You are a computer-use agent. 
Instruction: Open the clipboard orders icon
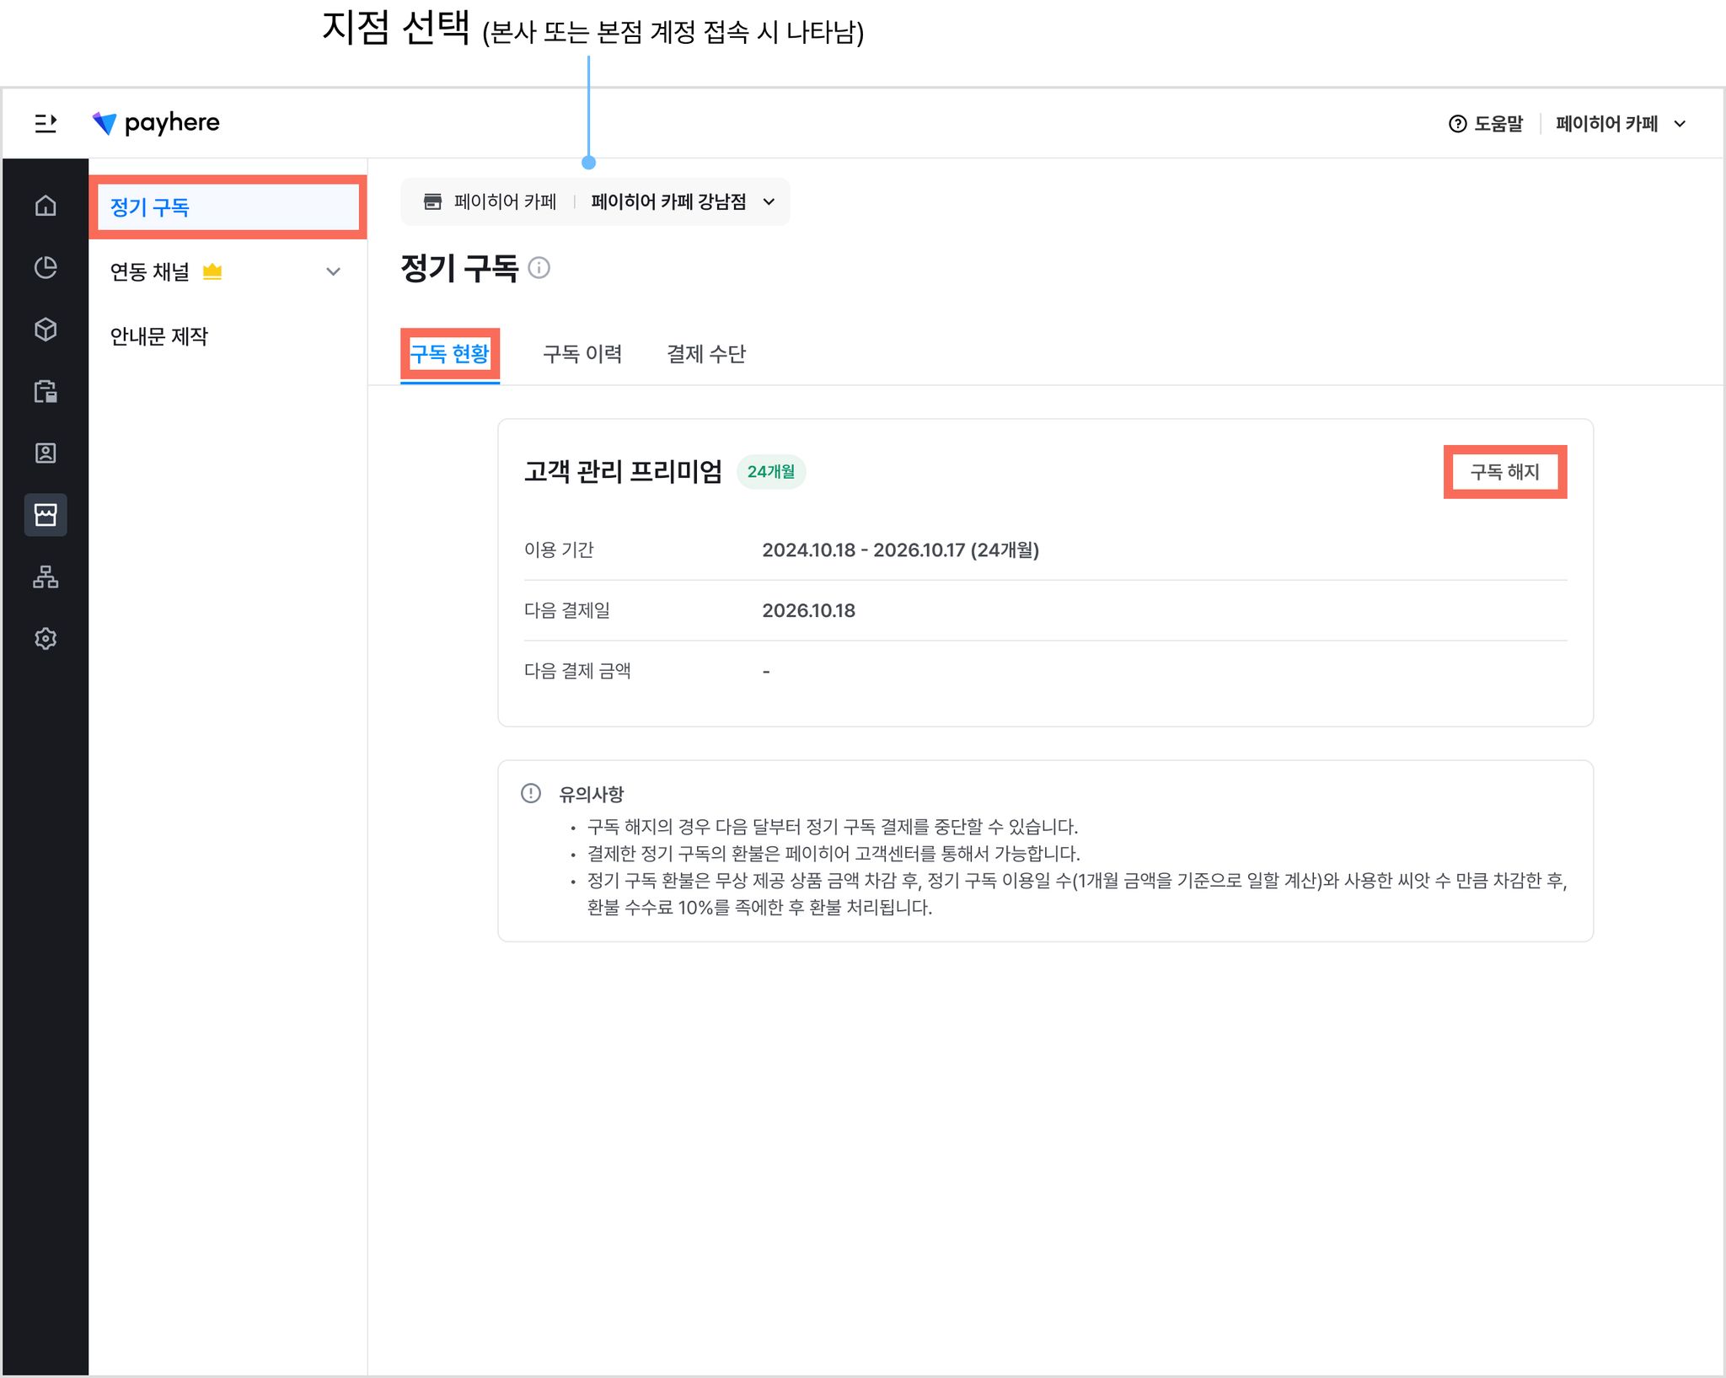pyautogui.click(x=46, y=391)
